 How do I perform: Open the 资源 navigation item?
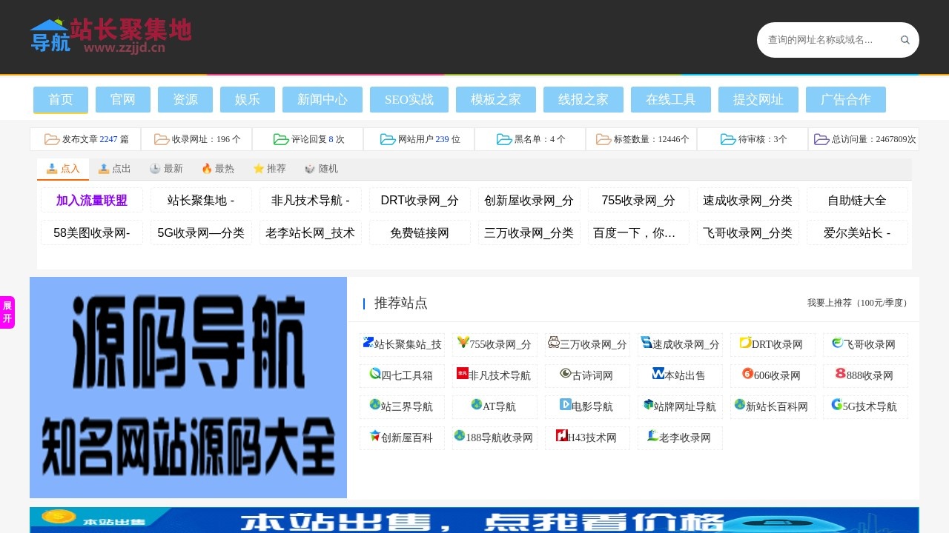185,100
